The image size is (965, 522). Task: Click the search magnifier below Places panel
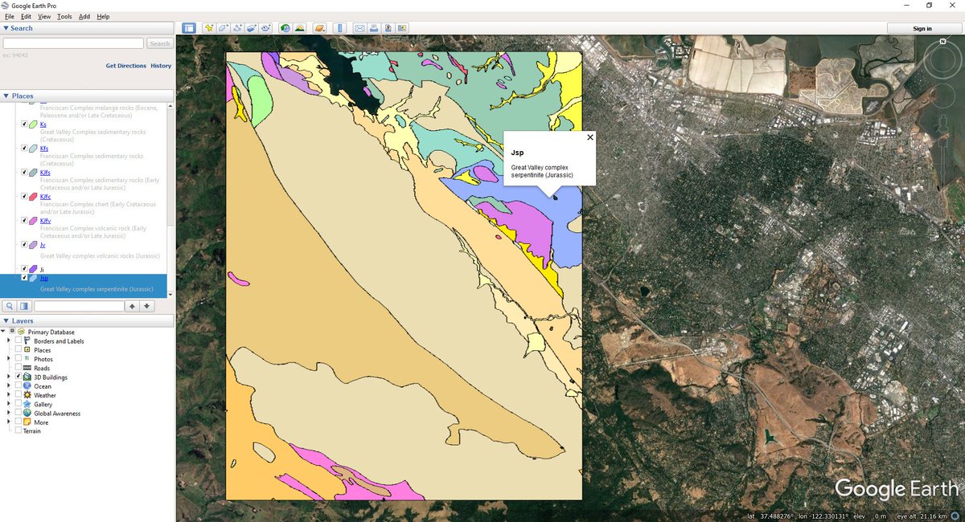[x=9, y=306]
